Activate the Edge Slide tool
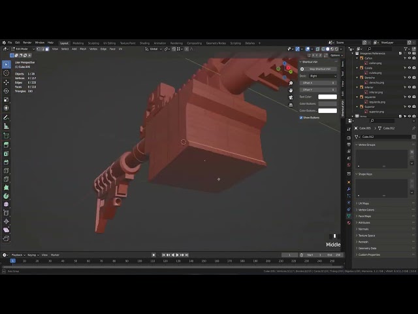 pyautogui.click(x=7, y=213)
